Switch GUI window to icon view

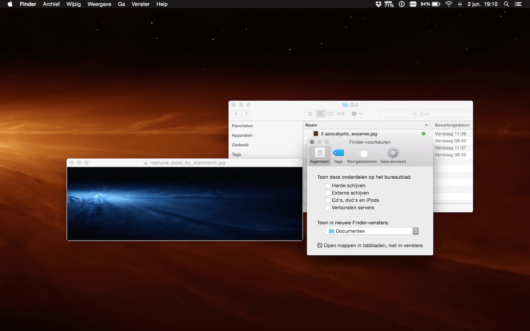pos(310,114)
